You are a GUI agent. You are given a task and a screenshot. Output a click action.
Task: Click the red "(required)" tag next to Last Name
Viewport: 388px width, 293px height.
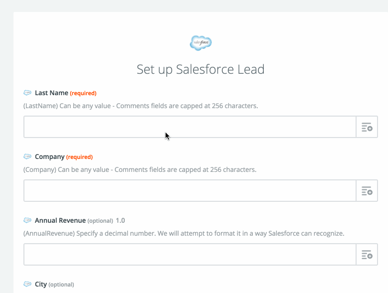(x=83, y=93)
